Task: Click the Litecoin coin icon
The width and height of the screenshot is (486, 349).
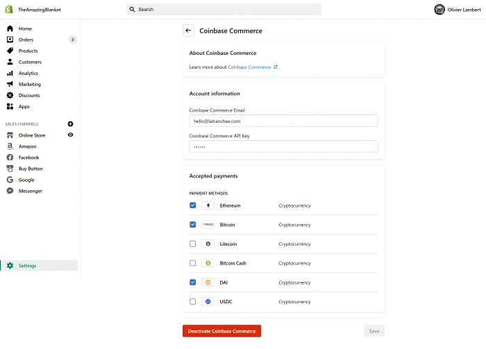Action: coord(208,244)
